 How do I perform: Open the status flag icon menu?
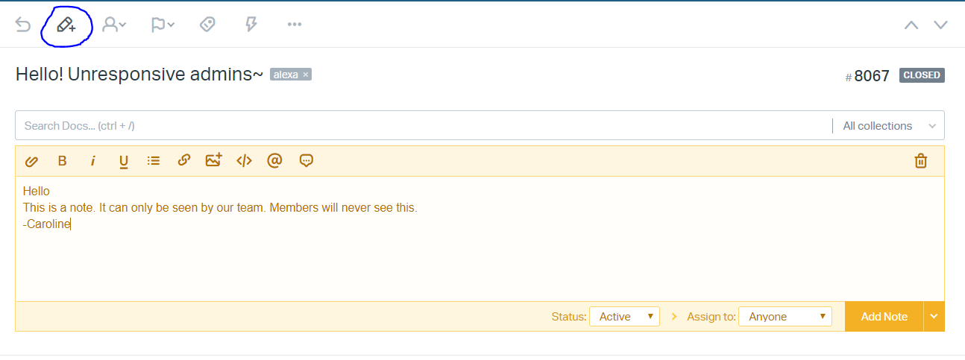click(163, 25)
